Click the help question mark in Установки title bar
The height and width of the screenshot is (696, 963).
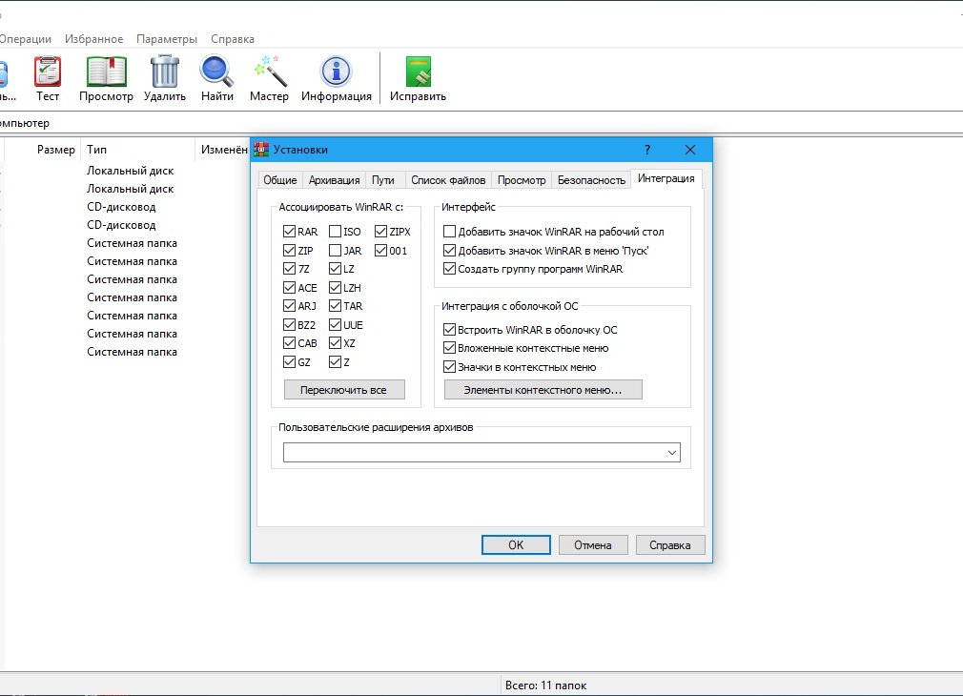[647, 150]
